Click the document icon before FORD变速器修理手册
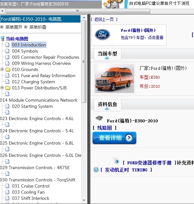The height and width of the screenshot is (204, 194). click(116, 161)
